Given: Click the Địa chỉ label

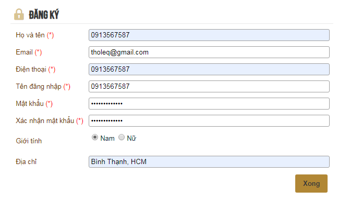Looking at the screenshot, I should (26, 161).
